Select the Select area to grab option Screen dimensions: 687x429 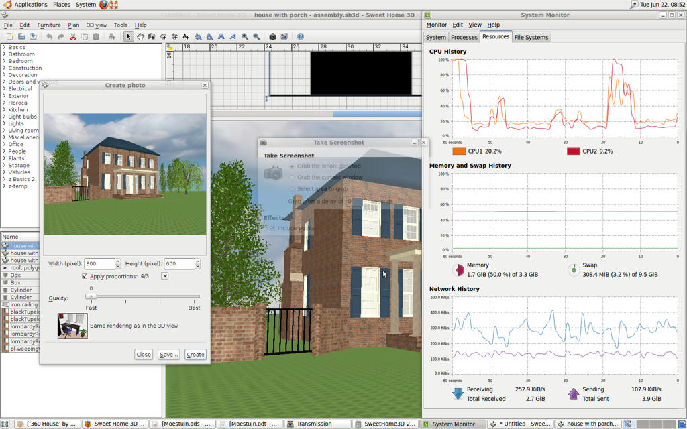point(293,189)
